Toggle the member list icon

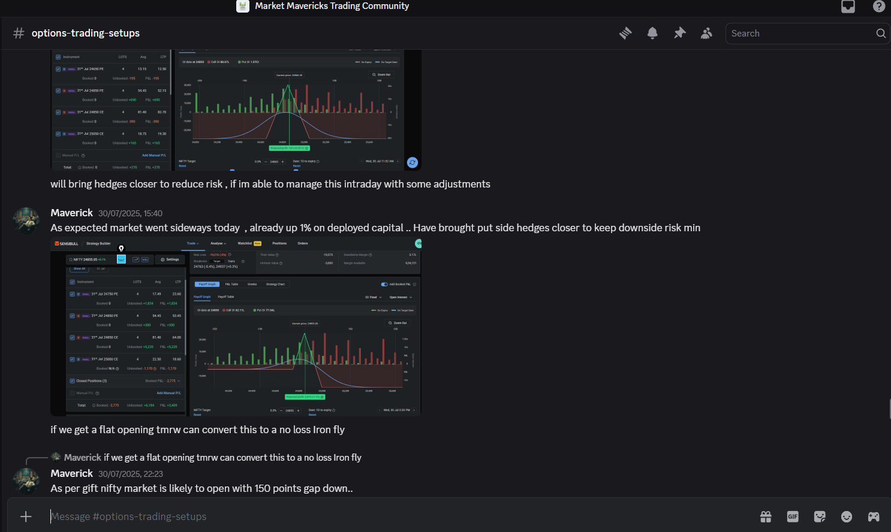click(706, 34)
